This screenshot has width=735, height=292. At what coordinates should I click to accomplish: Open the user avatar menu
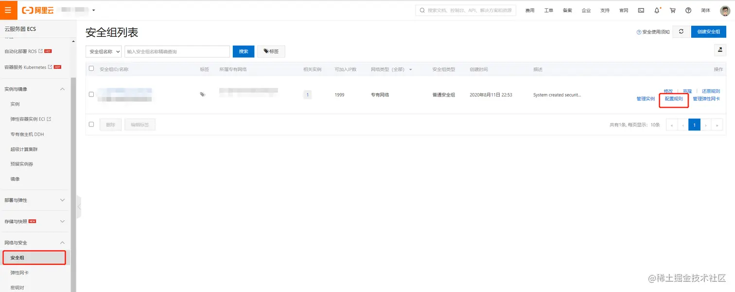tap(725, 10)
